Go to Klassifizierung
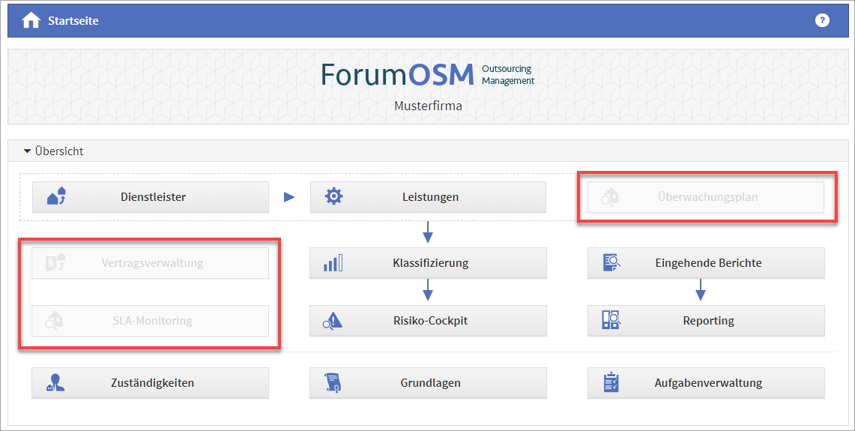Image resolution: width=855 pixels, height=431 pixels. point(430,263)
